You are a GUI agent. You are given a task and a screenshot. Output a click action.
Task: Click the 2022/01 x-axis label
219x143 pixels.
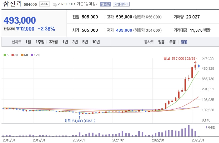click(x=158, y=140)
